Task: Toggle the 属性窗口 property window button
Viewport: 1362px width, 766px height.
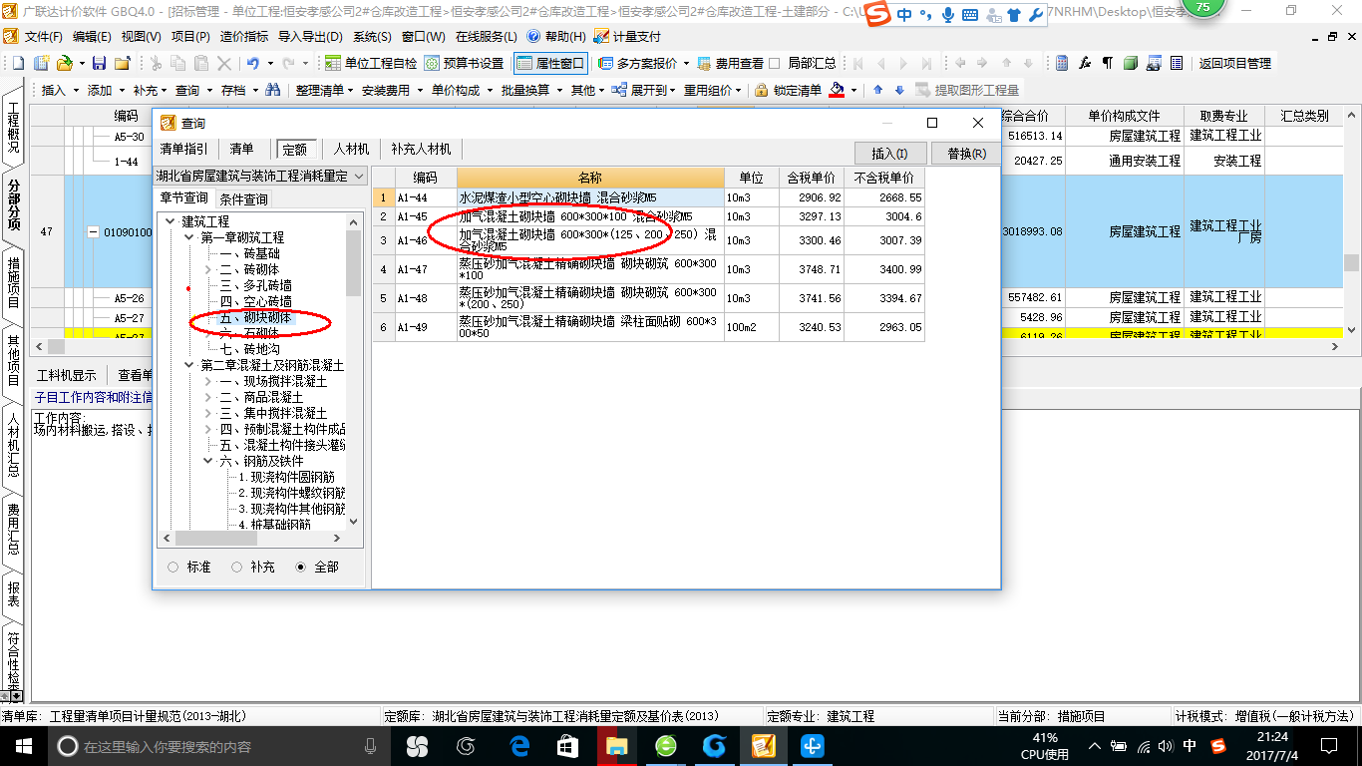Action: [x=550, y=63]
